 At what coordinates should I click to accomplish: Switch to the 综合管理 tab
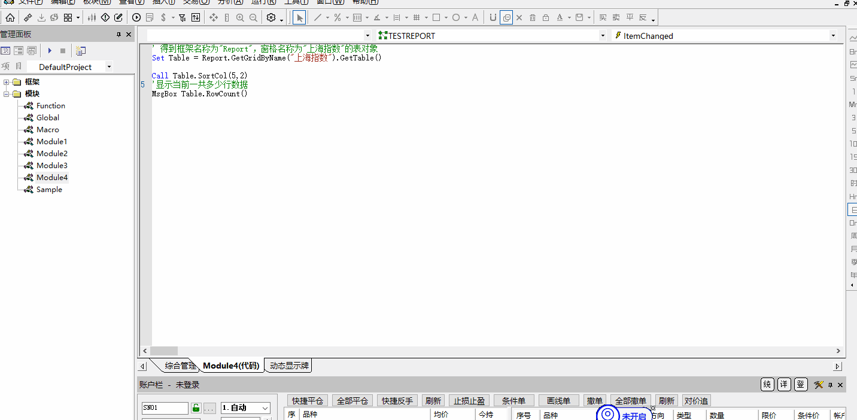tap(180, 366)
